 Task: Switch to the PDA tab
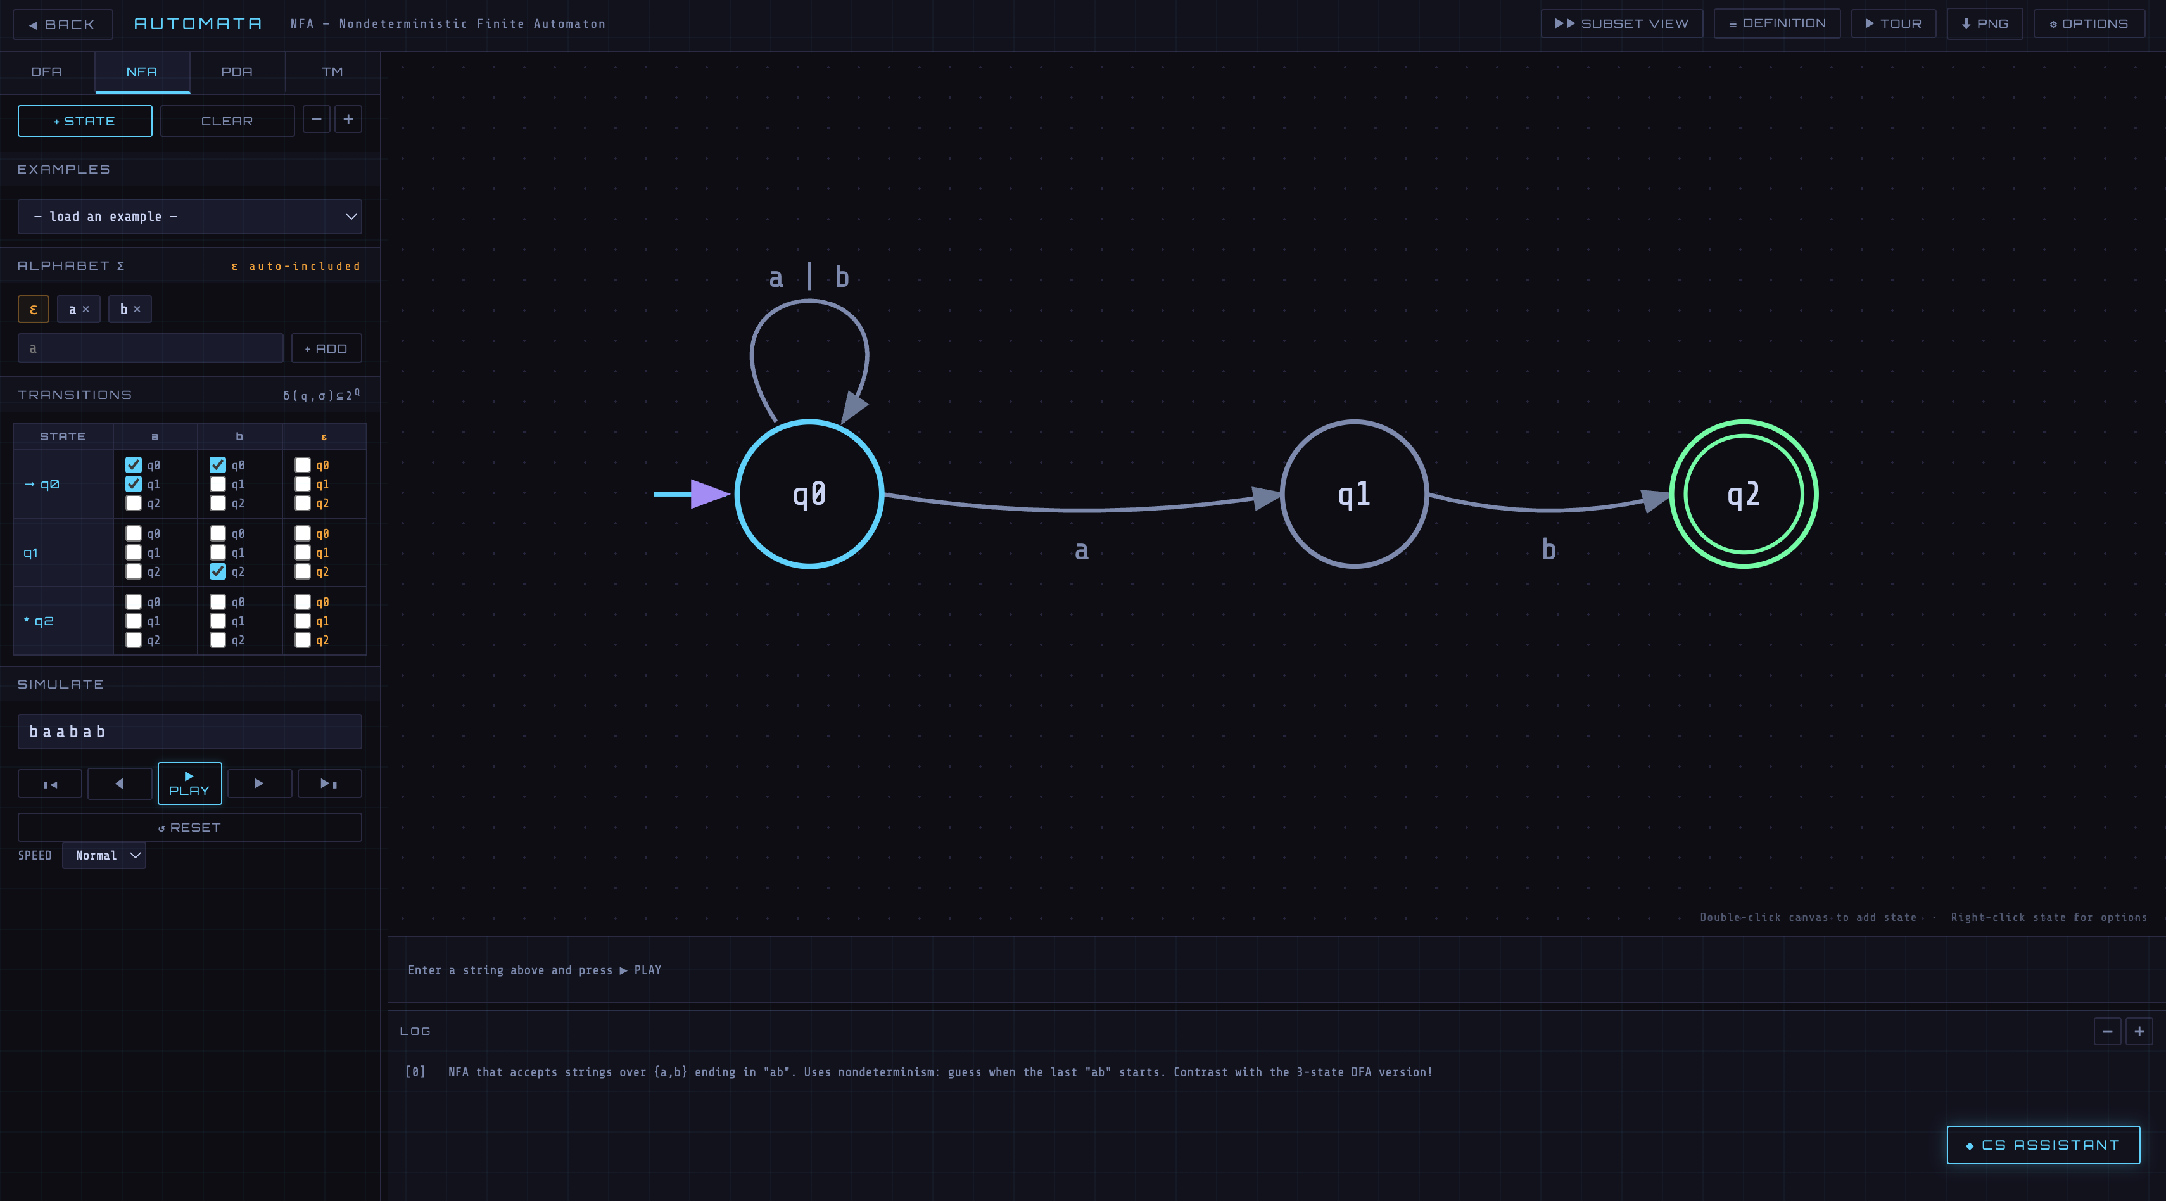pyautogui.click(x=237, y=72)
